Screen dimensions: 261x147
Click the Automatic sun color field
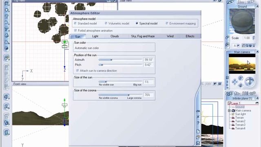(114, 48)
